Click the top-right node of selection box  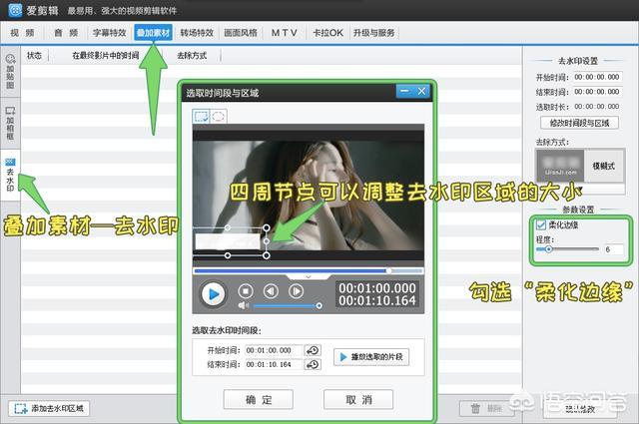pyautogui.click(x=267, y=227)
